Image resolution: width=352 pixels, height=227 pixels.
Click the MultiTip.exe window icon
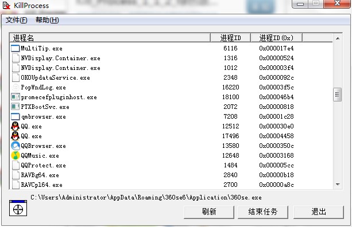(16, 48)
